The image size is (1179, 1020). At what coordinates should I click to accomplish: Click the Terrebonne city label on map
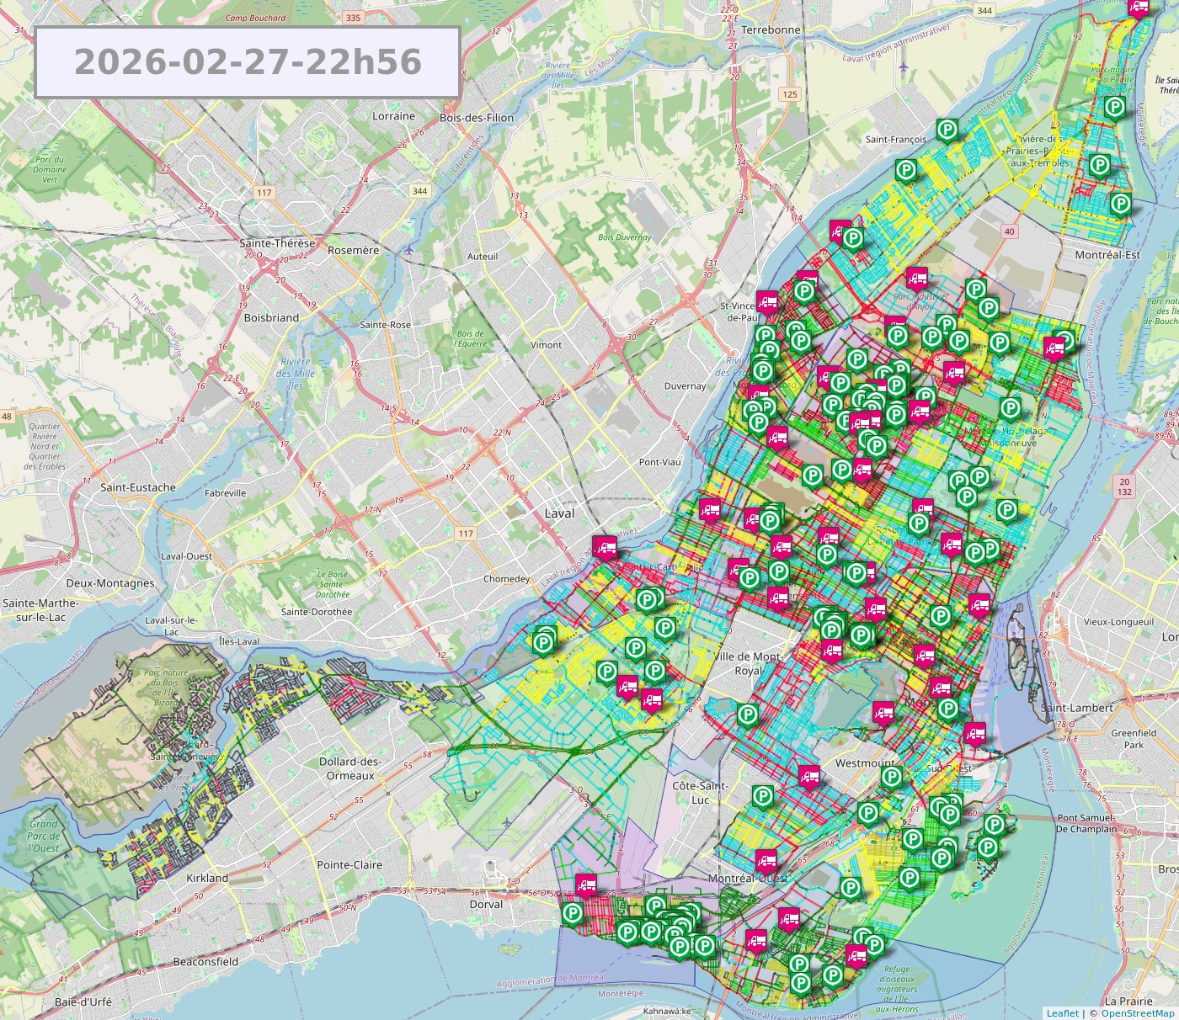click(x=771, y=29)
